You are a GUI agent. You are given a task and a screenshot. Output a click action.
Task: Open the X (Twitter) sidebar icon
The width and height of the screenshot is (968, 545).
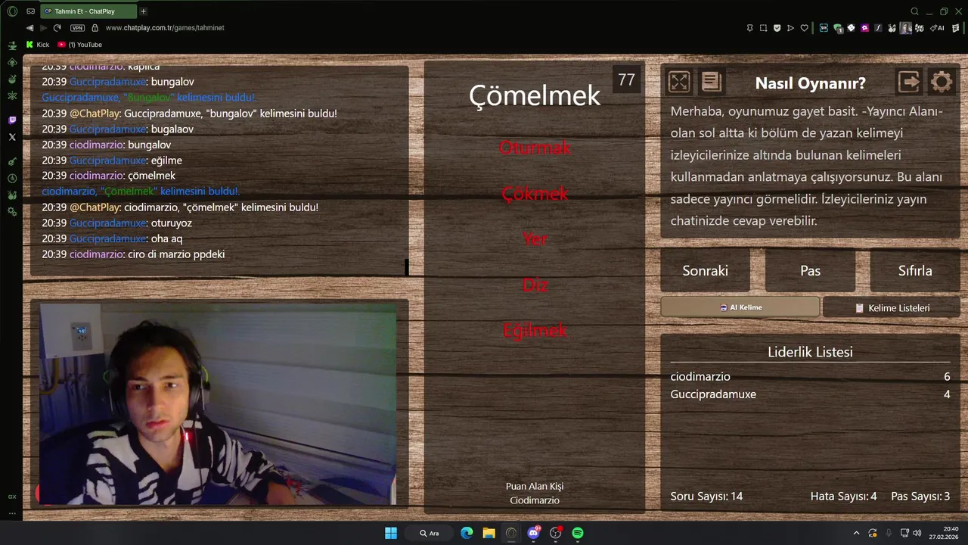(x=12, y=137)
